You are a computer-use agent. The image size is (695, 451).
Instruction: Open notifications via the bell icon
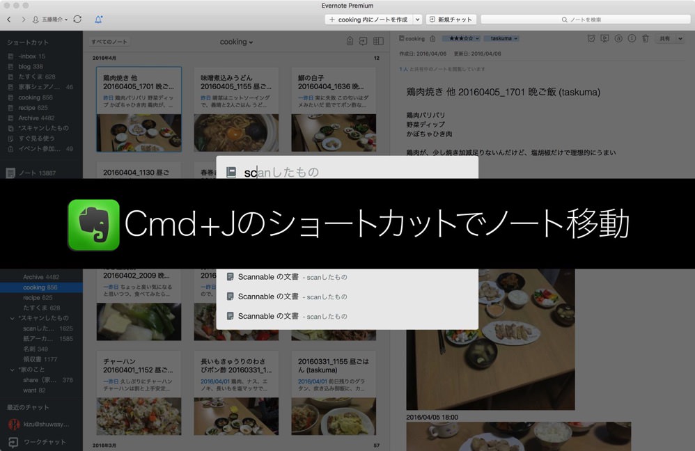pyautogui.click(x=99, y=19)
